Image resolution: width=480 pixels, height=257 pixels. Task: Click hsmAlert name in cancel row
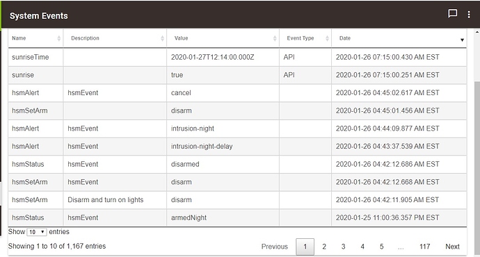[25, 93]
